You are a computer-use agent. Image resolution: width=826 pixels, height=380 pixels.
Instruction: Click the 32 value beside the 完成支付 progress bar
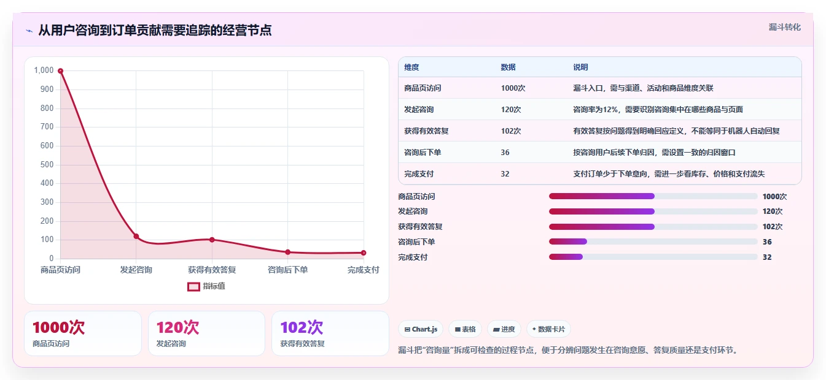767,257
